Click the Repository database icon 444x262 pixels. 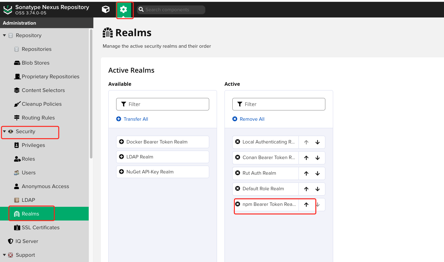tap(11, 36)
